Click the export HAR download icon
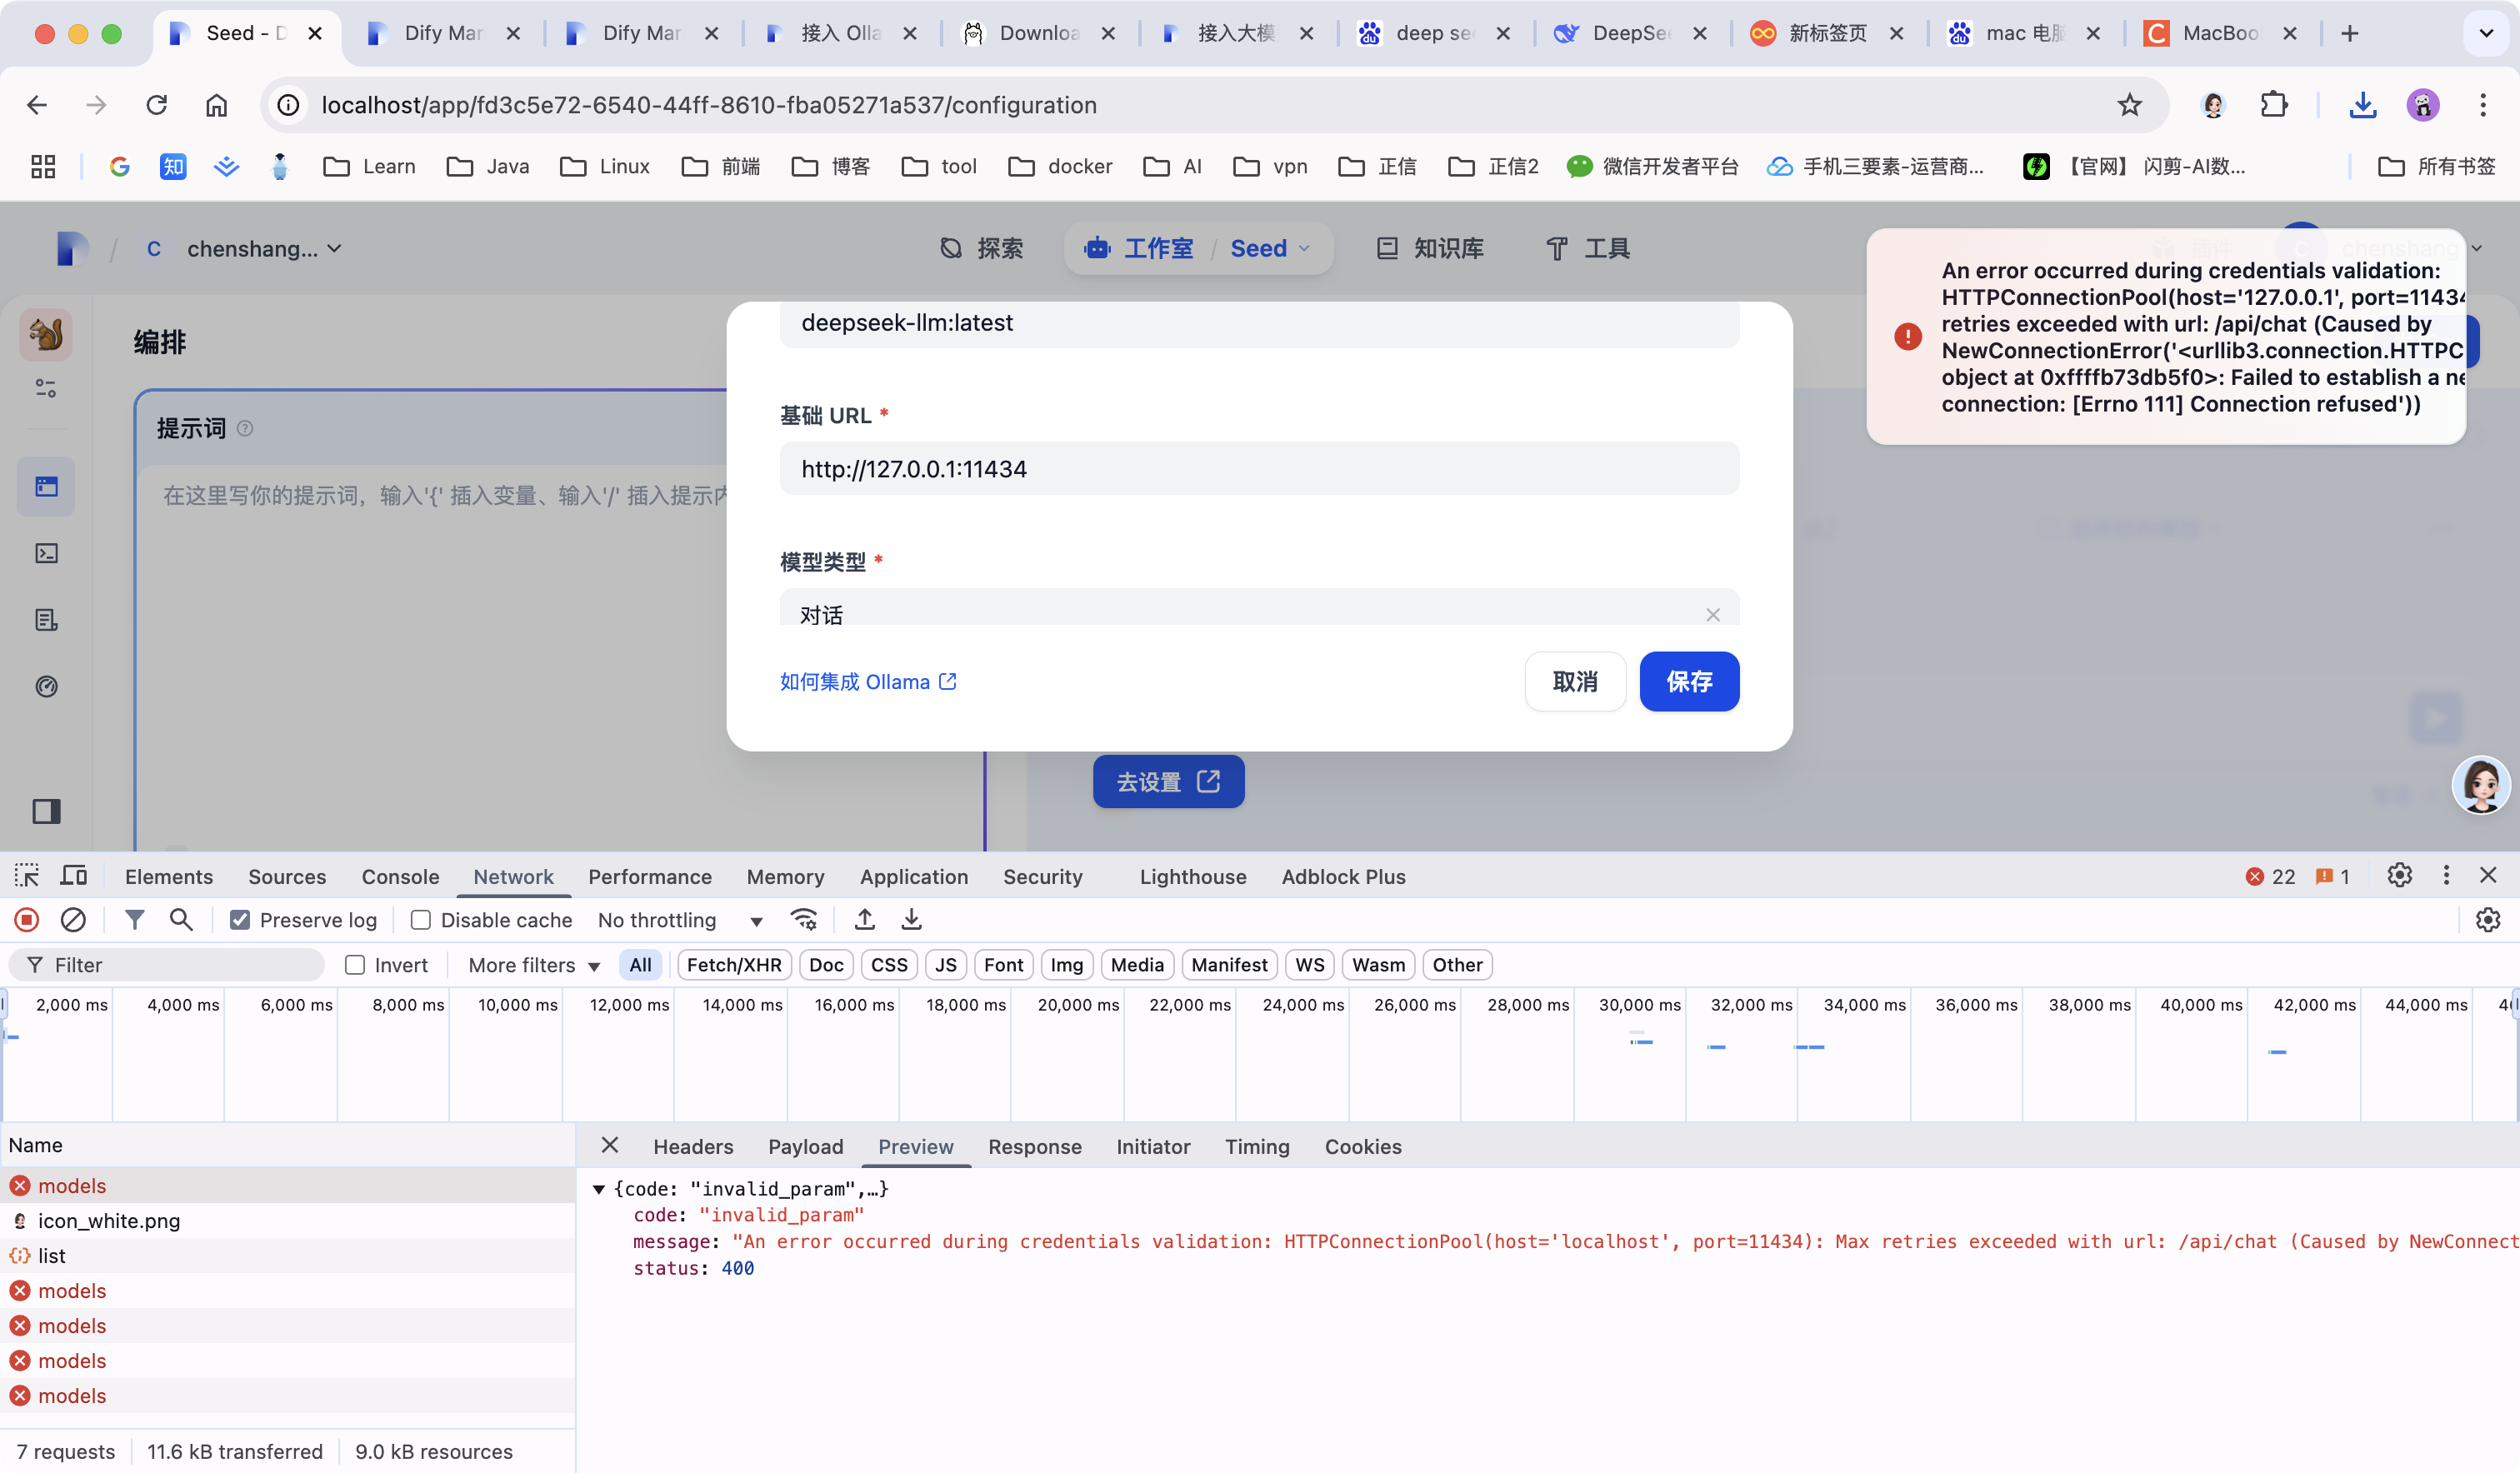 (911, 919)
